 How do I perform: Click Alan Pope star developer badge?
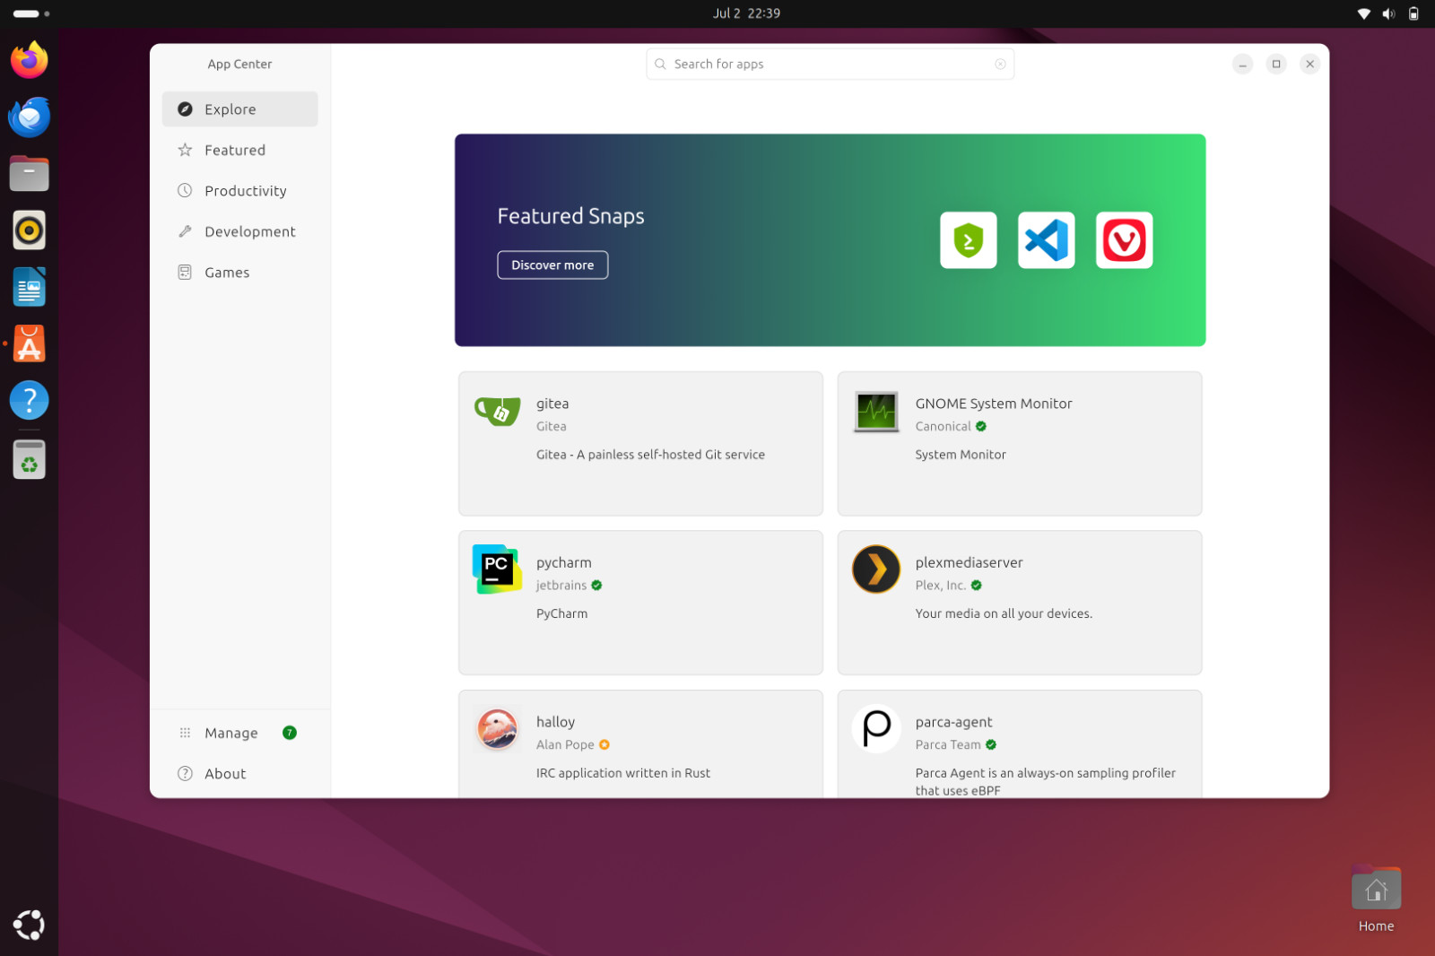(x=604, y=744)
